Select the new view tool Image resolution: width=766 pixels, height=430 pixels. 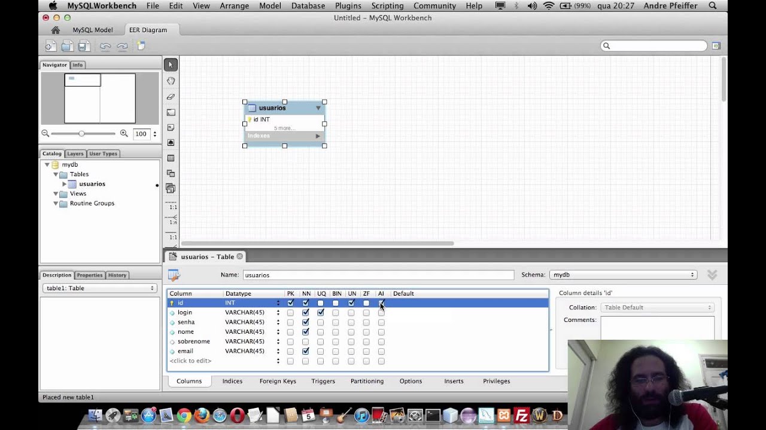[171, 173]
